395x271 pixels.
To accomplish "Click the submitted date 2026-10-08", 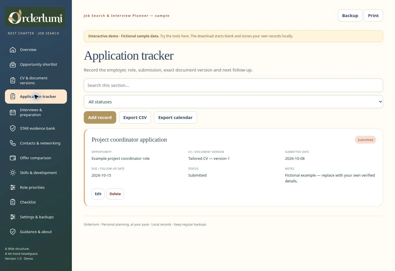I will [295, 159].
